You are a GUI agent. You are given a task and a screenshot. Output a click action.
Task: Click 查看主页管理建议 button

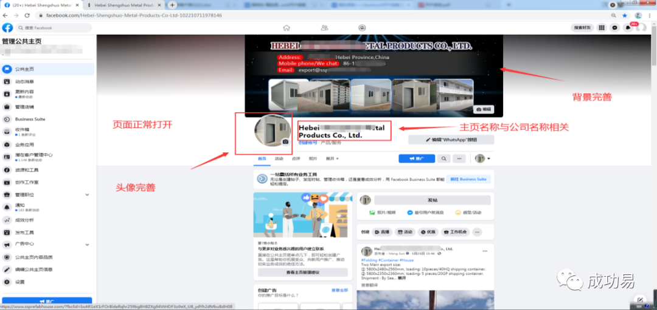(x=302, y=272)
